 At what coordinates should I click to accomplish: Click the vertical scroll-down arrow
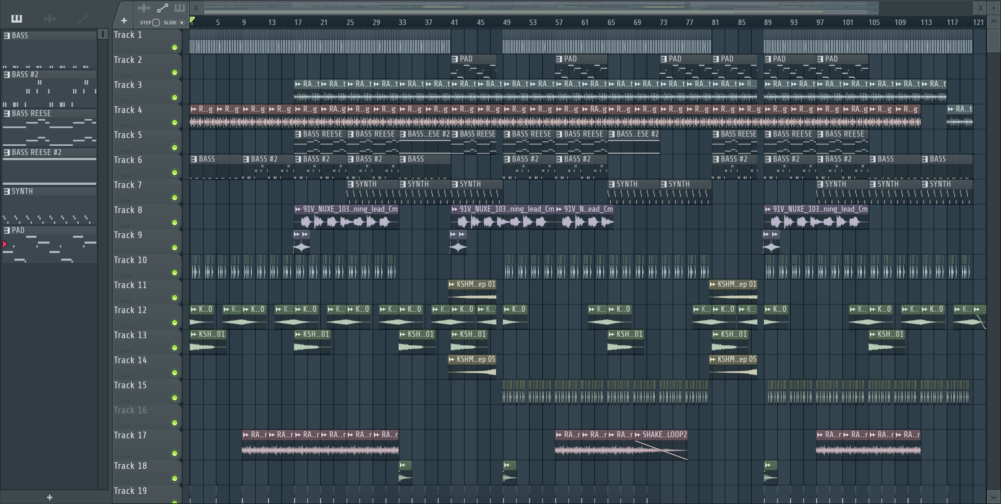click(x=994, y=497)
